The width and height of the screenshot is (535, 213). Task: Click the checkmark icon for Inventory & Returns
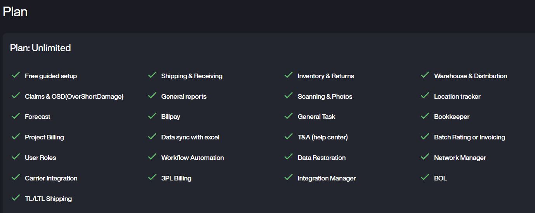click(x=288, y=75)
